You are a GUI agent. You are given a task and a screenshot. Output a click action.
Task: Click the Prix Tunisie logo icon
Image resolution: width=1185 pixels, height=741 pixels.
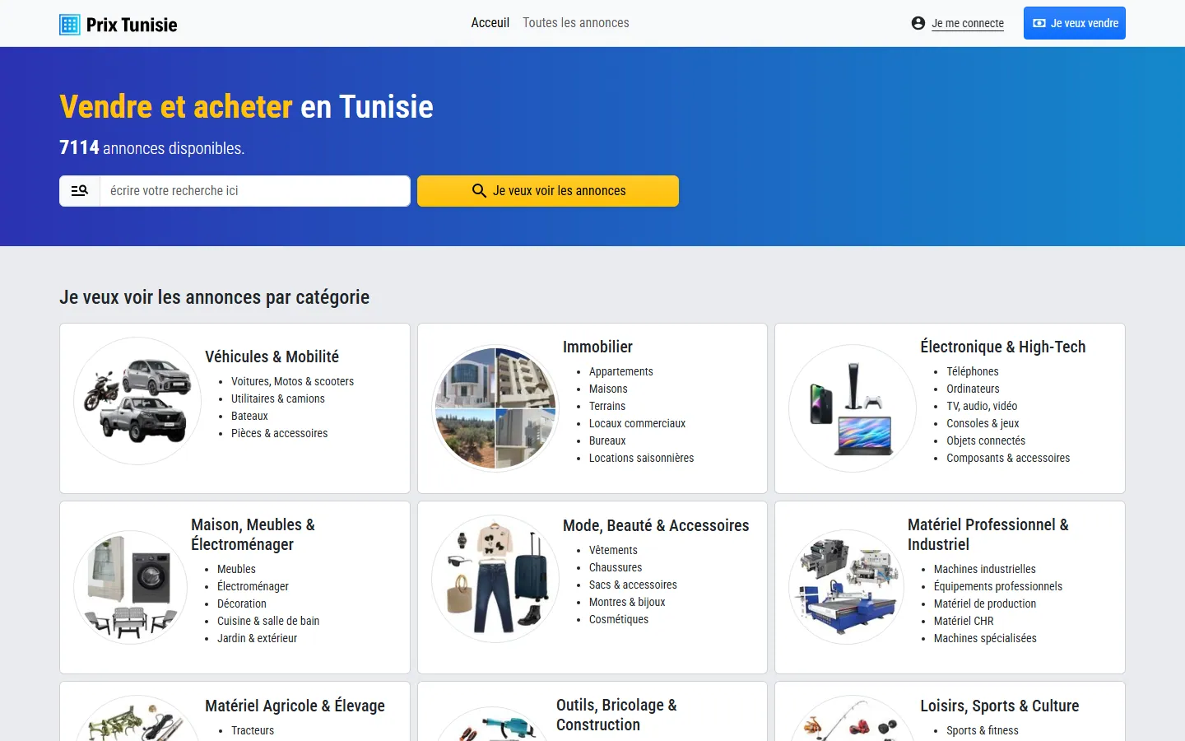point(70,25)
